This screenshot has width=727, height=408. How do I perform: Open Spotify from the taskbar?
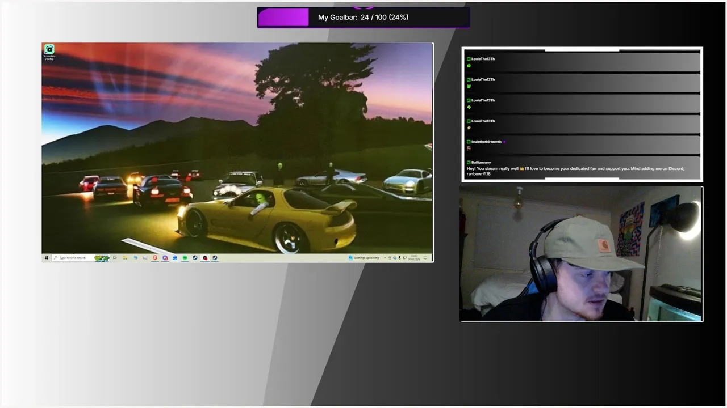coord(185,258)
